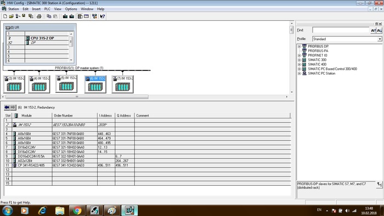Select the (7) IM 153-2 slave station

(122, 84)
